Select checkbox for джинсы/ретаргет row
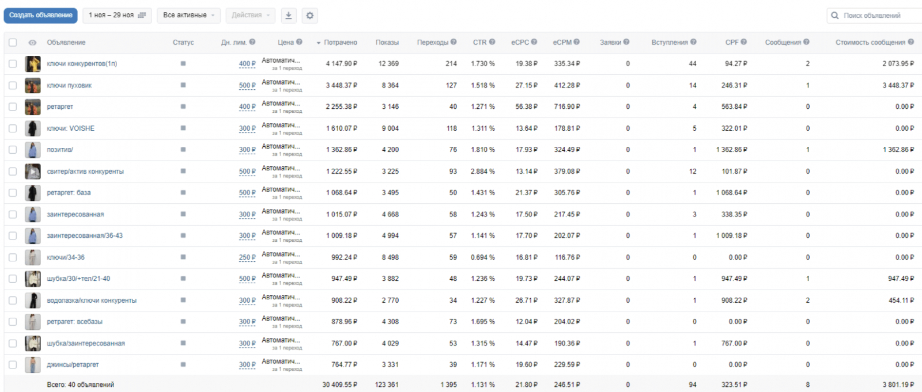922x392 pixels. tap(13, 364)
